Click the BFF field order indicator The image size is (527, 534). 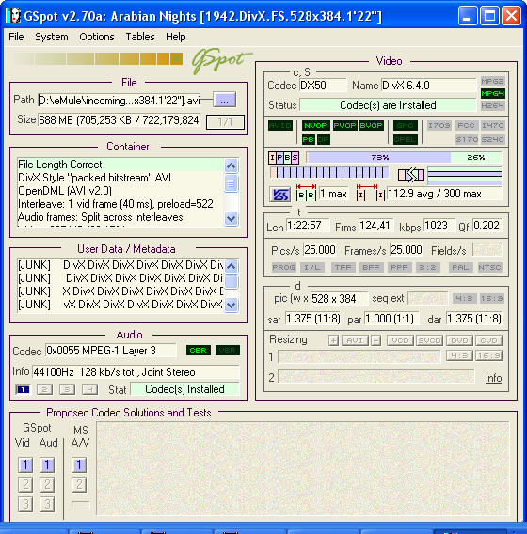click(x=371, y=267)
